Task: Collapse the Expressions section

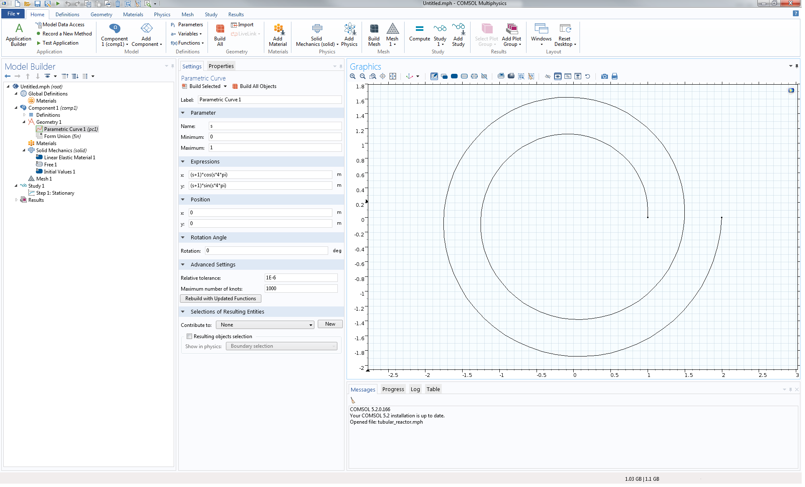Action: click(183, 162)
